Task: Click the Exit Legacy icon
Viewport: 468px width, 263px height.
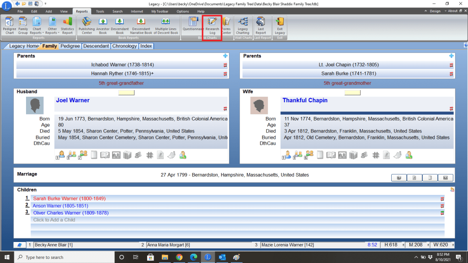Action: 280,27
